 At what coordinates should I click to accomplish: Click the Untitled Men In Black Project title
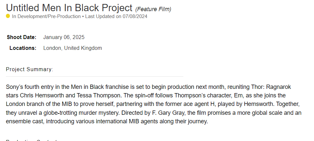coord(69,8)
